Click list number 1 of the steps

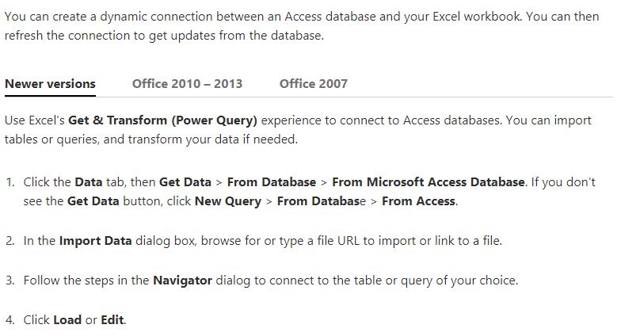(x=10, y=181)
